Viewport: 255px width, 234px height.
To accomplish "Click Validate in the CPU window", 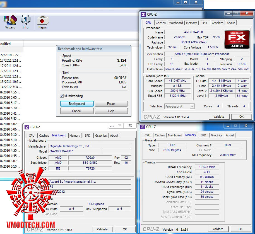I will pyautogui.click(x=219, y=117).
